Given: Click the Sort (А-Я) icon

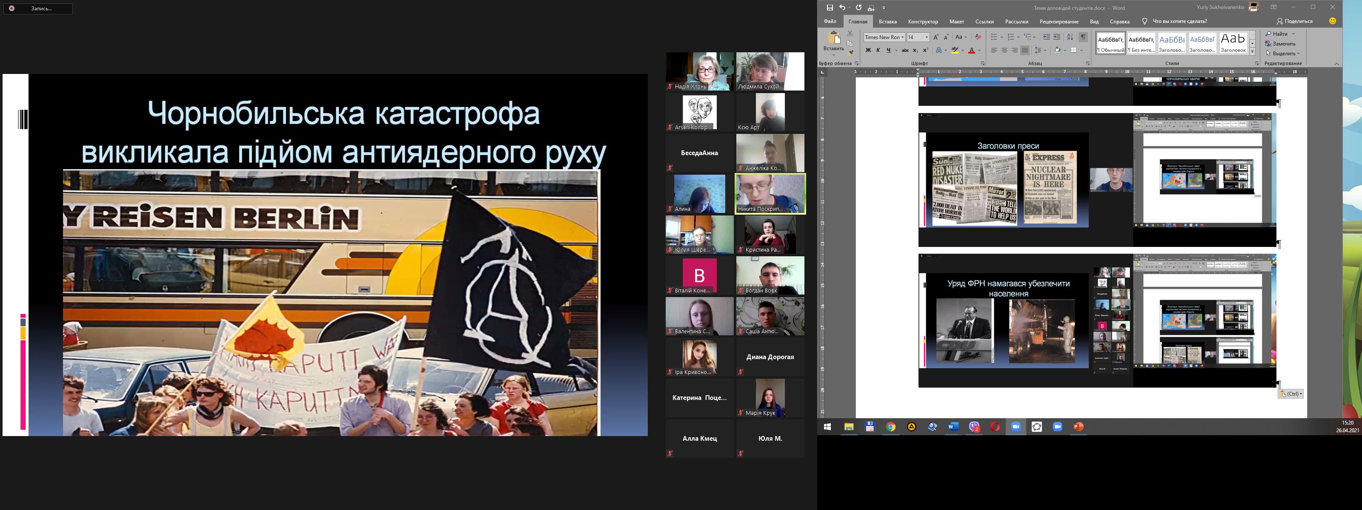Looking at the screenshot, I should 1070,37.
